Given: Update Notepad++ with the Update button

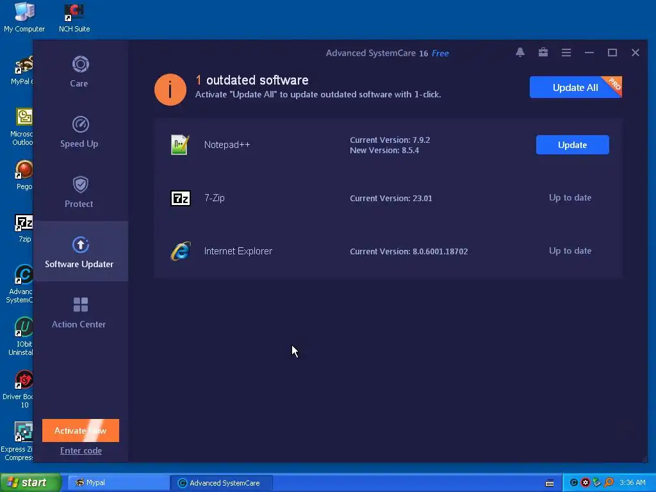Looking at the screenshot, I should 572,145.
